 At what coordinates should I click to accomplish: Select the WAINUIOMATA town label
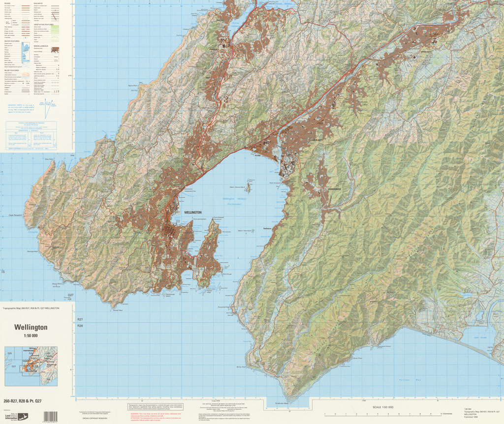(x=334, y=188)
